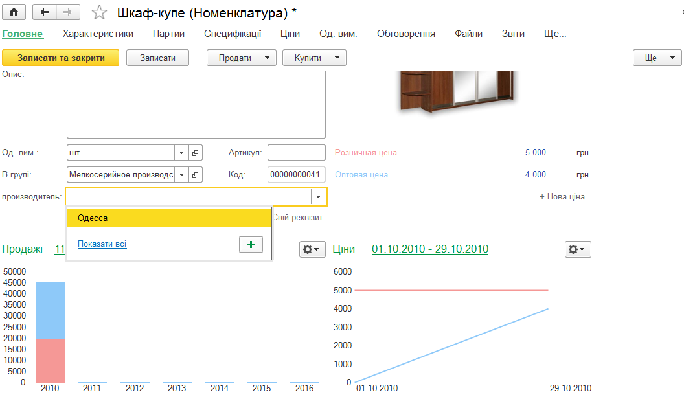Click Записати та закрити button
This screenshot has height=397, width=684.
(x=61, y=58)
